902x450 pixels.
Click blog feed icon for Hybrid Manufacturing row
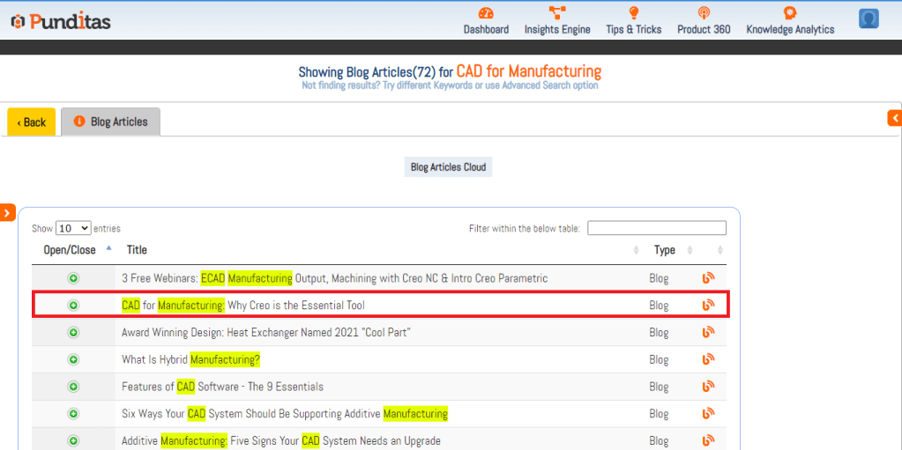[x=708, y=359]
